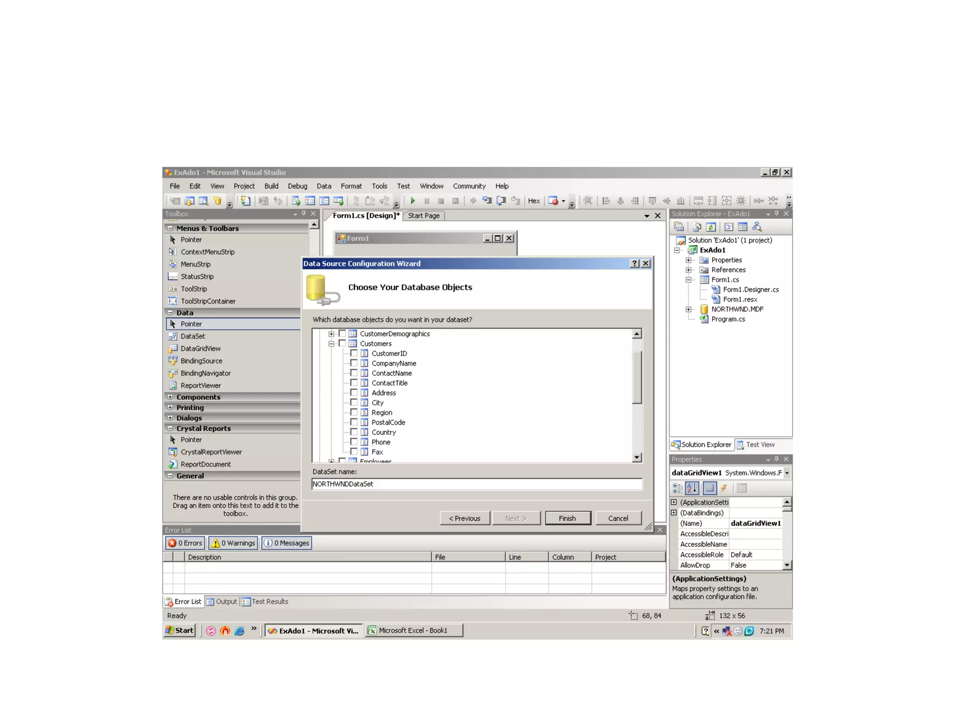Click the Hex display toolbar button
The height and width of the screenshot is (716, 955).
click(x=533, y=201)
